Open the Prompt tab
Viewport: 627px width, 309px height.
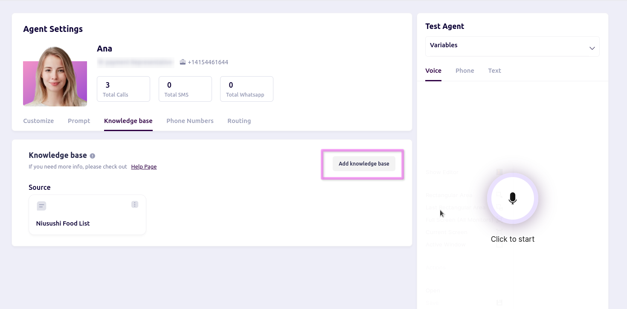79,121
